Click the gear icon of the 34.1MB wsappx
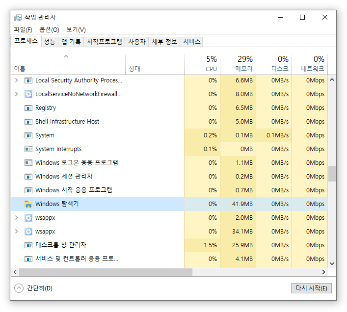 point(28,232)
